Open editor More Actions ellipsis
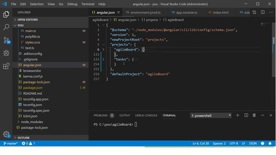Screen dimensions: 276x155 pyautogui.click(x=271, y=12)
